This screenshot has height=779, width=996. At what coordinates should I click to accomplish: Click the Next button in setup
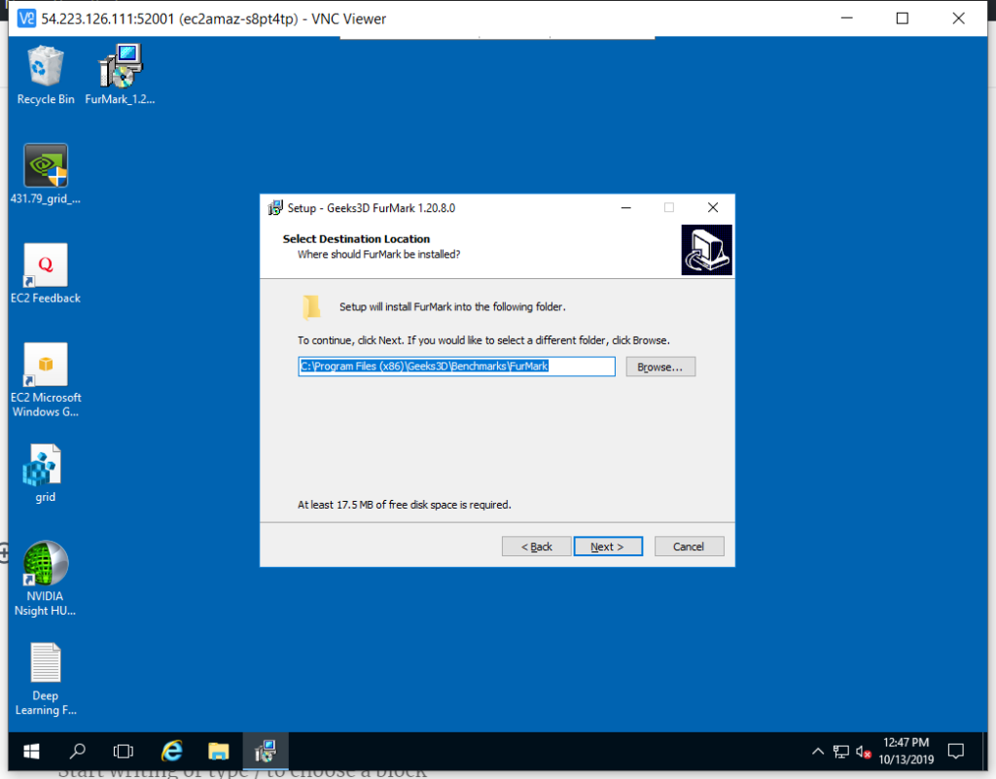(608, 547)
